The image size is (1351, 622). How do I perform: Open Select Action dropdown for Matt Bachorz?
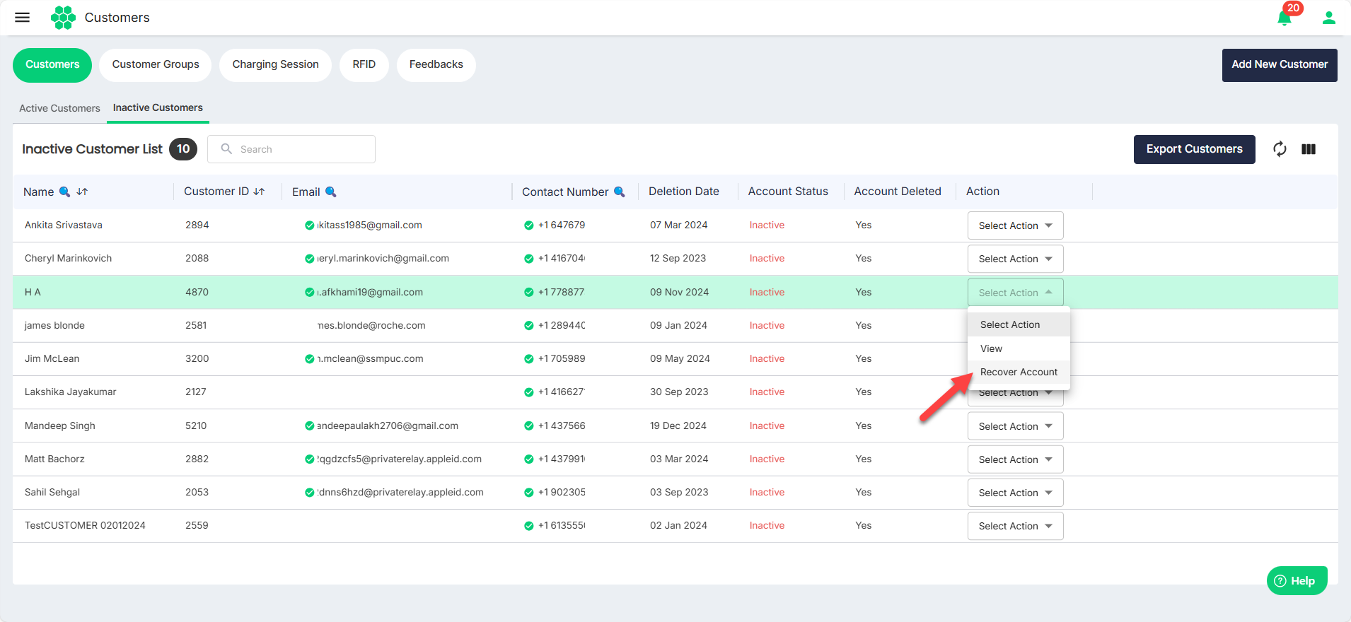coord(1015,459)
